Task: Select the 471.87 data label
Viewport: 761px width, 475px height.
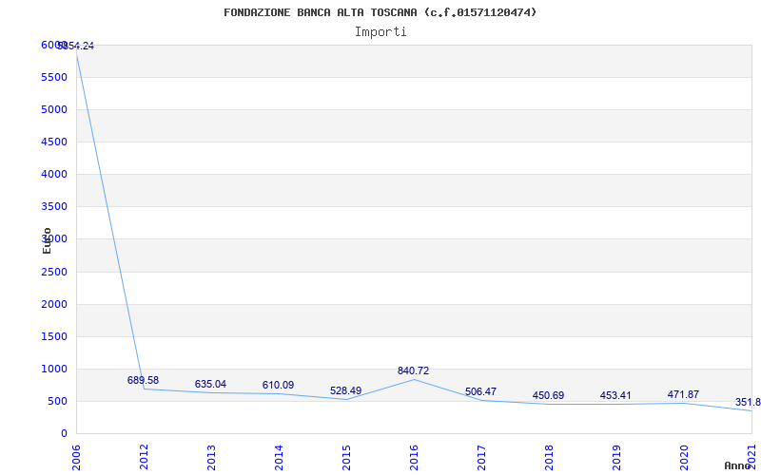Action: (x=683, y=395)
